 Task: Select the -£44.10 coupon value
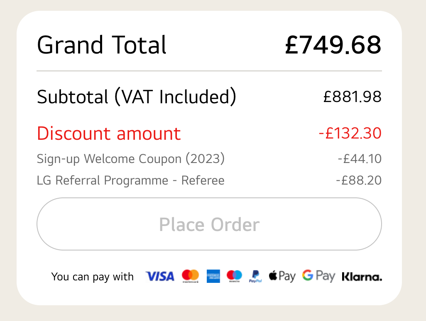click(x=359, y=159)
